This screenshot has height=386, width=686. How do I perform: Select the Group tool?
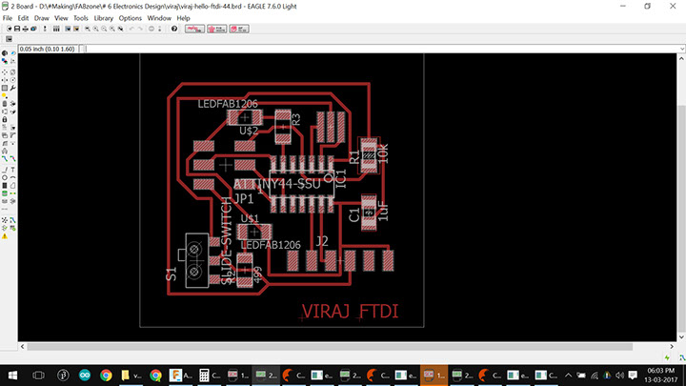tap(5, 88)
